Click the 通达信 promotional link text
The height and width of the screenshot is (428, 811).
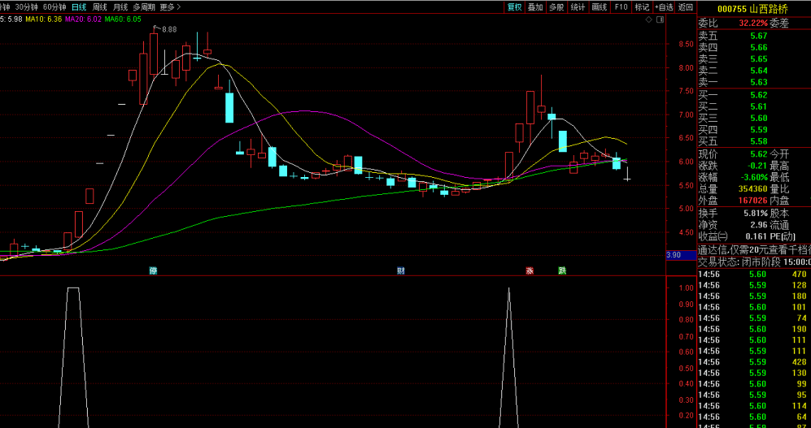(x=754, y=250)
